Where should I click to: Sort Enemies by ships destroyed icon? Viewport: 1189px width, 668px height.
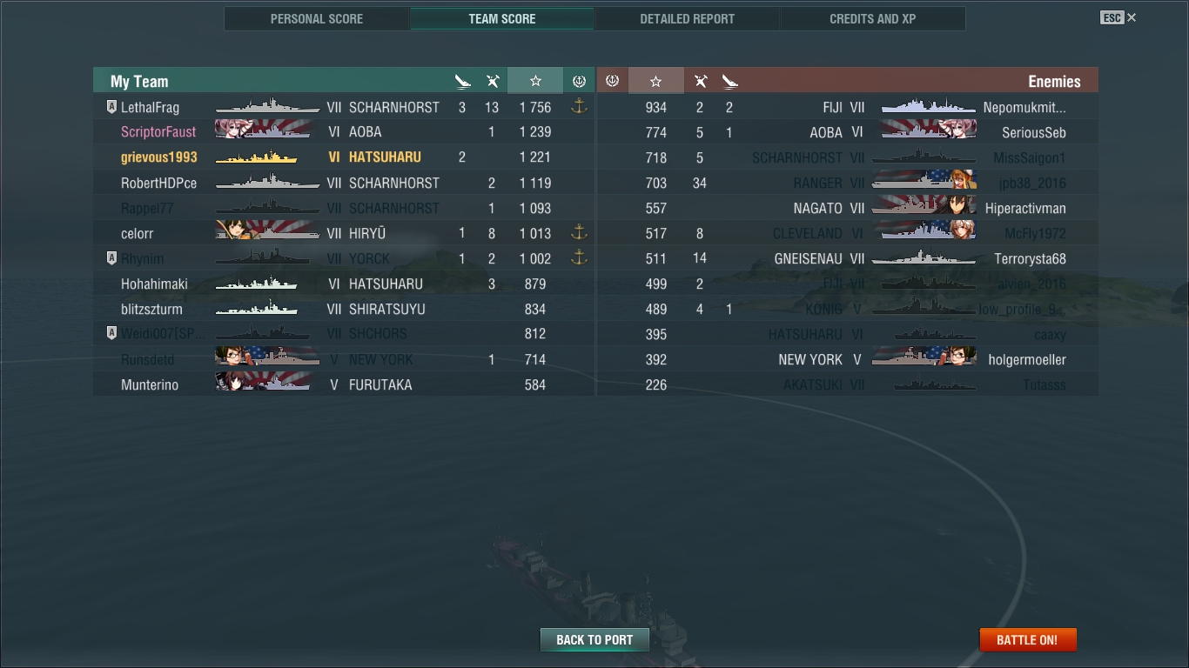point(701,82)
